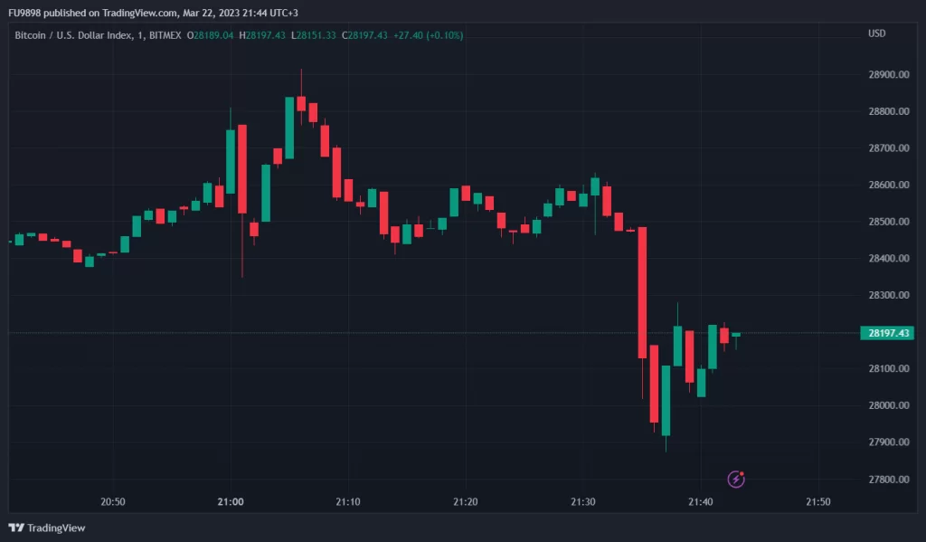926x542 pixels.
Task: Select the green 28197.43 current price label
Action: (887, 333)
